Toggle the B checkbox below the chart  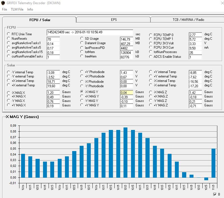[215, 194]
